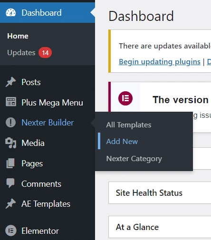Click the red Elementor notice logo

[125, 98]
